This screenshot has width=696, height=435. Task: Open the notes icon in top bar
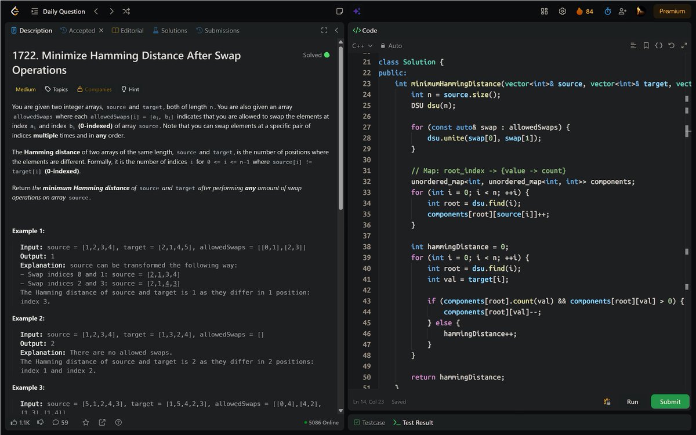click(x=340, y=11)
